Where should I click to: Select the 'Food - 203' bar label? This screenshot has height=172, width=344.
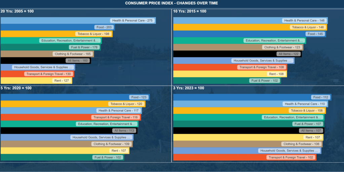click(104, 27)
